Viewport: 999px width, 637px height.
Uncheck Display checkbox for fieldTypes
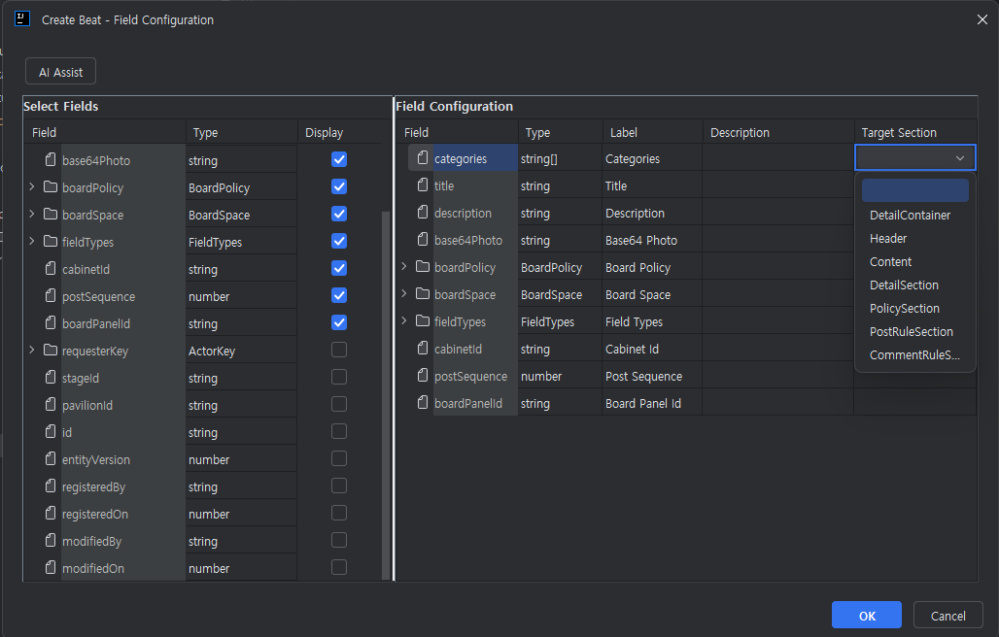tap(339, 241)
